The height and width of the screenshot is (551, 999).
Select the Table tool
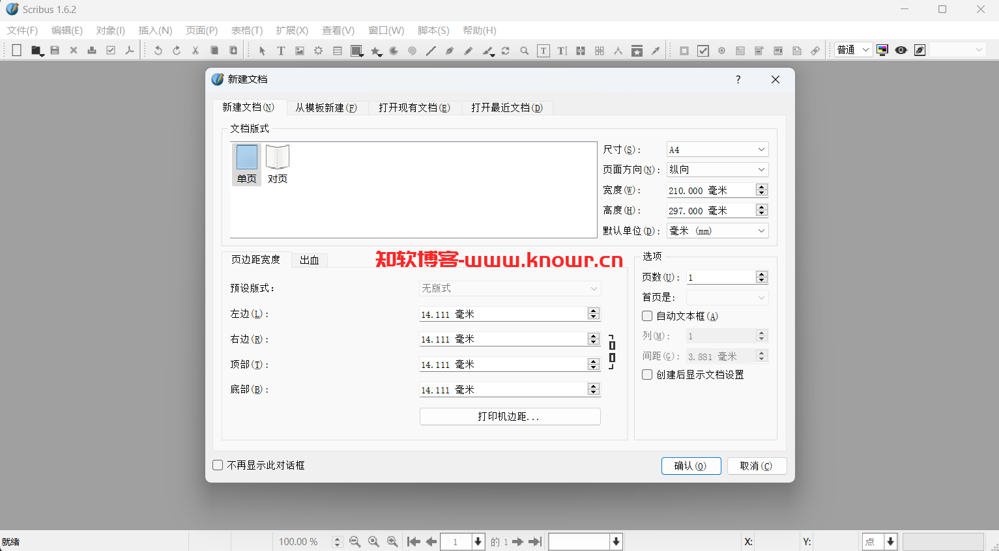coord(338,50)
